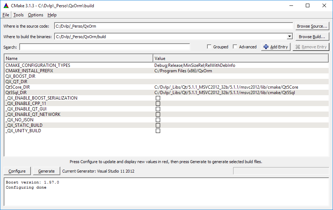The height and width of the screenshot is (210, 333).
Task: Click the Remove Entry red X icon
Action: pos(299,47)
